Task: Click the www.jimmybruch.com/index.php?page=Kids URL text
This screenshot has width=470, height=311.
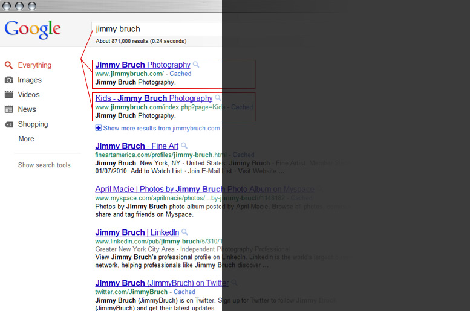Action: (x=160, y=107)
